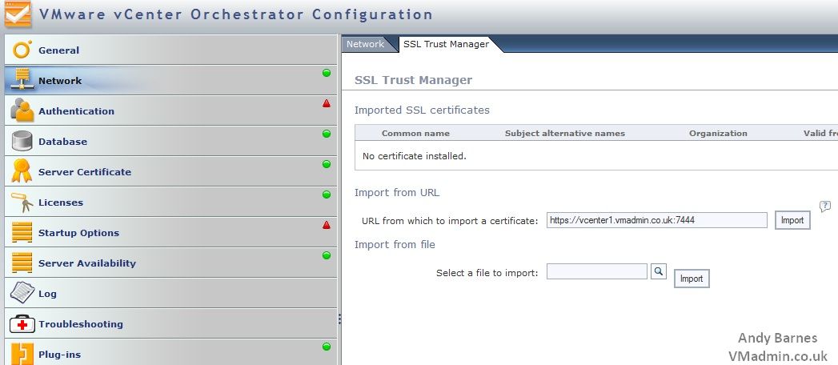Screen dimensions: 838x365
Task: Open the Log section
Action: (47, 294)
